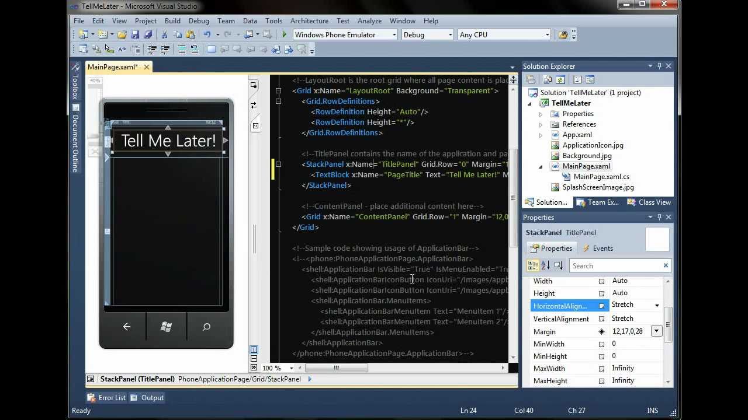Screen dimensions: 748x420
Task: Click the Document Outline side tab
Action: tap(75, 138)
